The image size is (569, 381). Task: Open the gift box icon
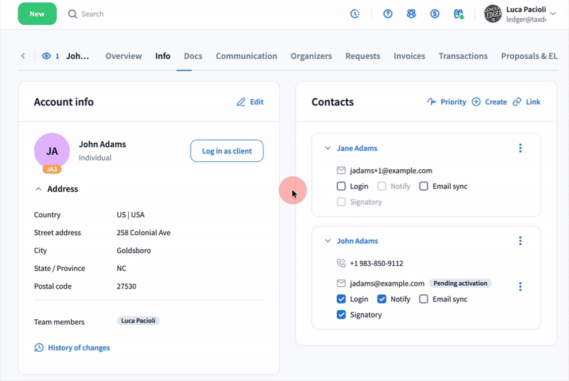click(x=459, y=14)
